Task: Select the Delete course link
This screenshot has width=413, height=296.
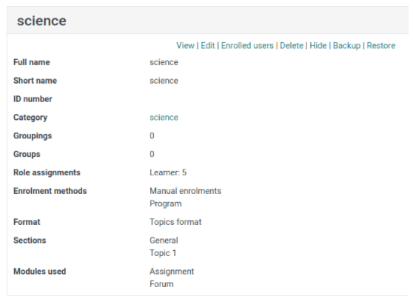Action: 292,46
